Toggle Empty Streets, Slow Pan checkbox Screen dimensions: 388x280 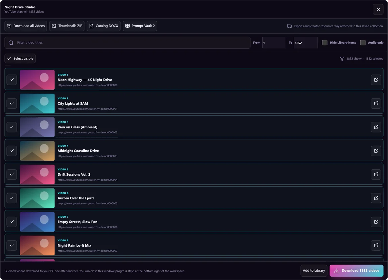tap(12, 222)
